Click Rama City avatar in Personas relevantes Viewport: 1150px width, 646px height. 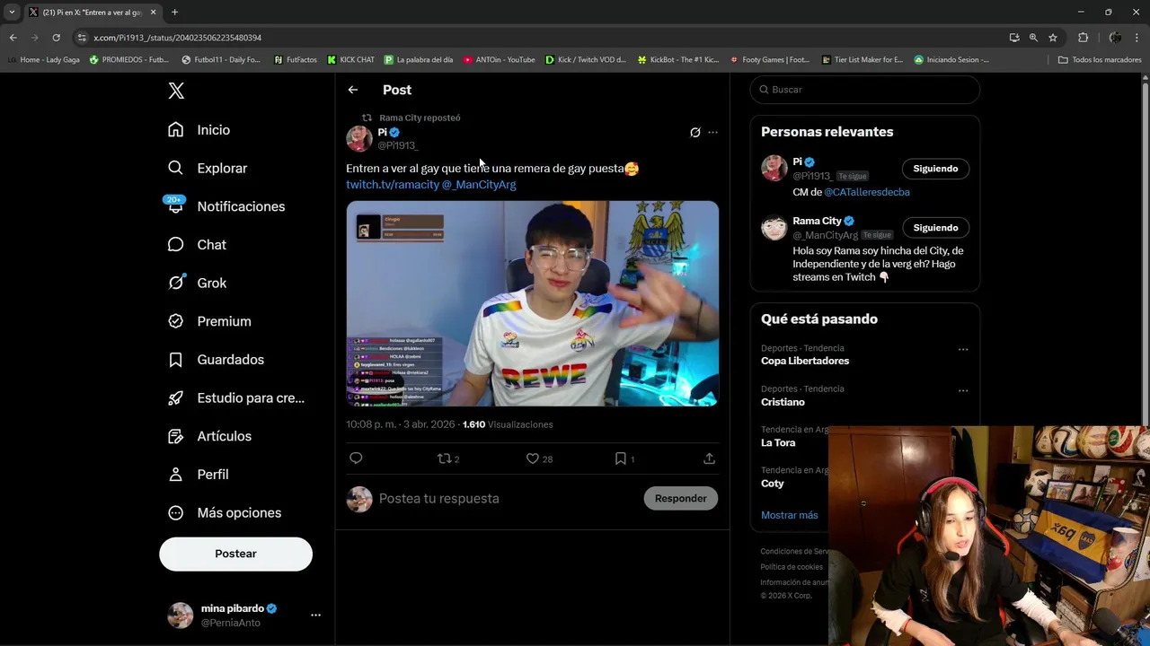pyautogui.click(x=774, y=228)
